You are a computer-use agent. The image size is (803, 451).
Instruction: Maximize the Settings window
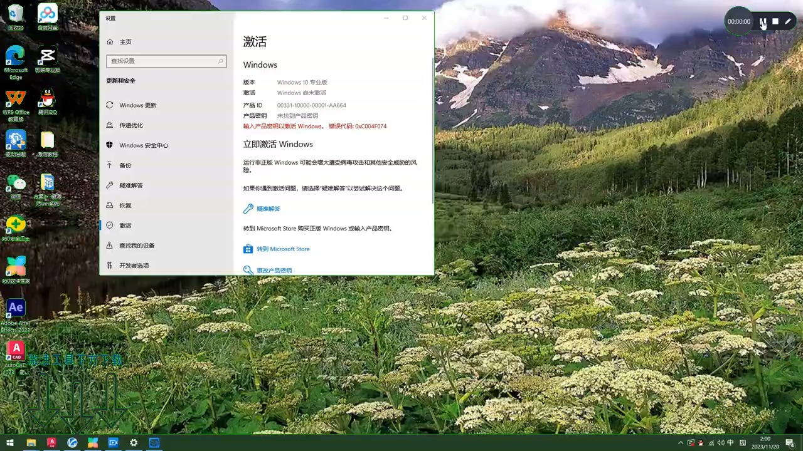point(405,18)
